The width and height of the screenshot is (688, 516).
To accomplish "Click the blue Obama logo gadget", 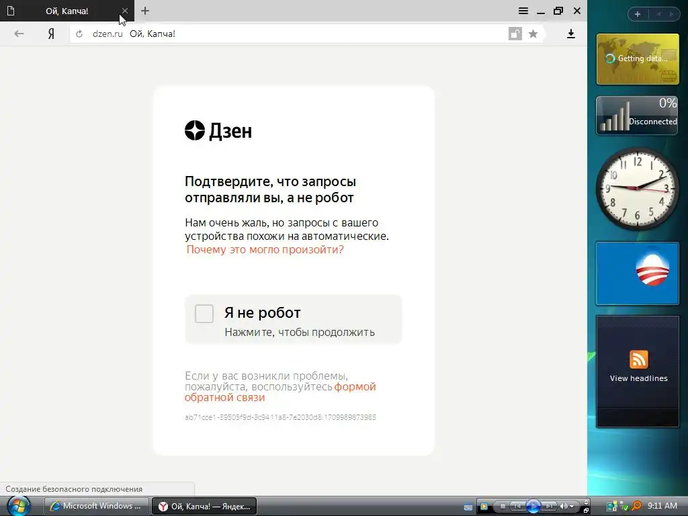I will tap(638, 273).
